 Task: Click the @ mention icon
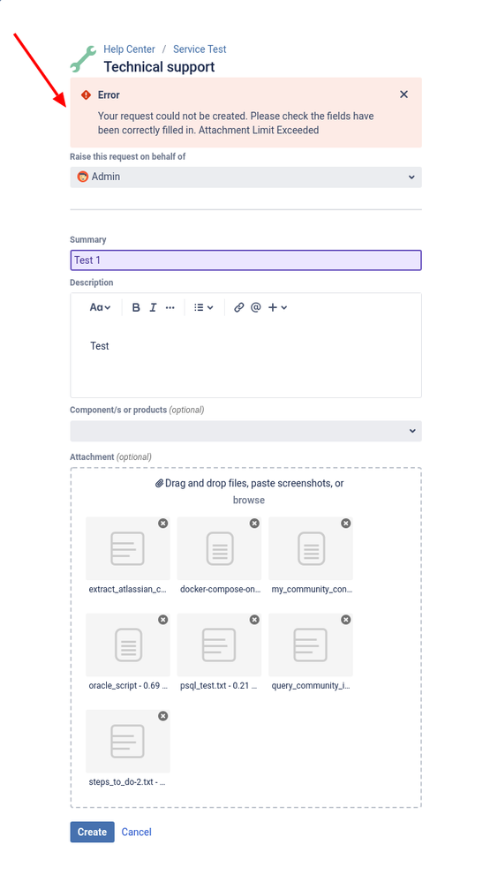(x=255, y=307)
